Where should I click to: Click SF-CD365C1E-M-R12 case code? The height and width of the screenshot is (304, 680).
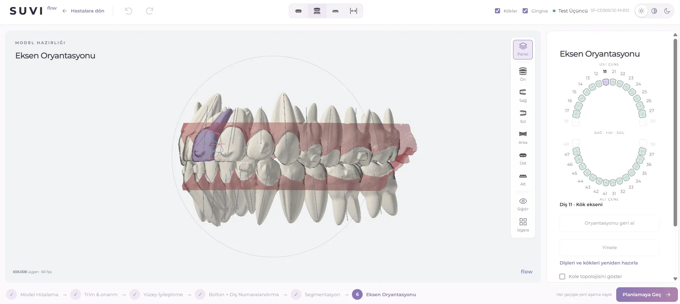610,11
